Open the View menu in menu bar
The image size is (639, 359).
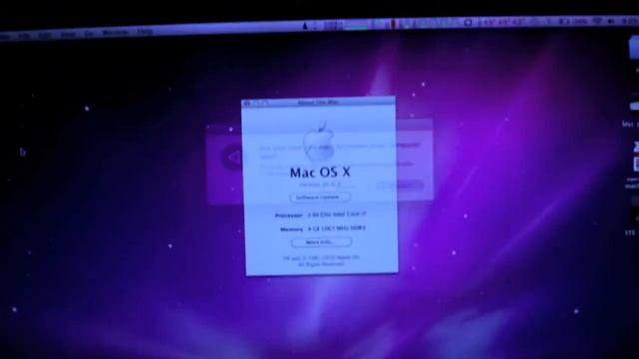[x=68, y=35]
